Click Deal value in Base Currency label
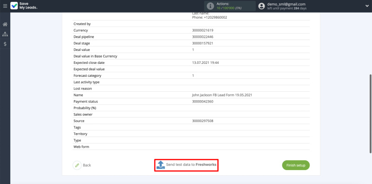Viewport: 372px width, 184px height. point(95,56)
